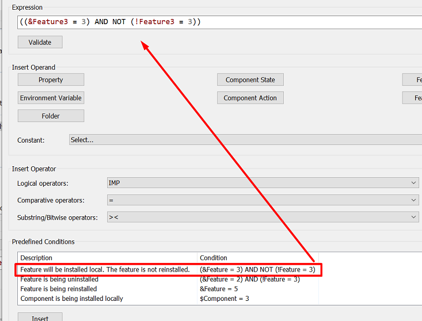Insert a Property operand
422x321 pixels.
click(x=51, y=80)
